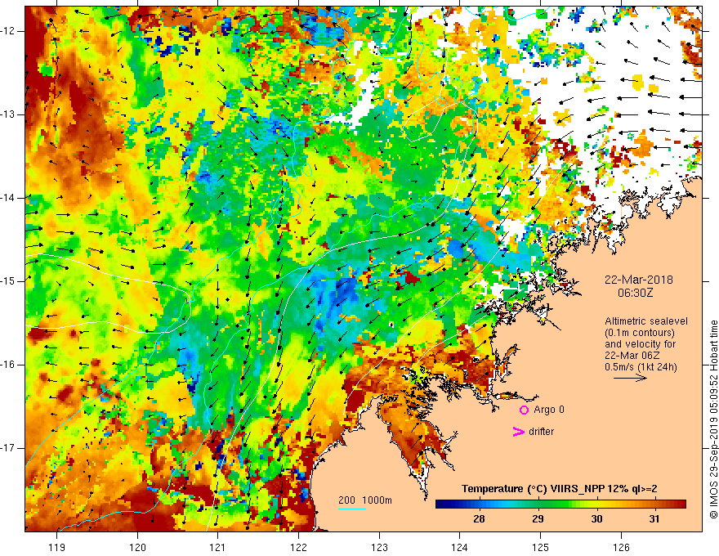Click the longitude axis label 122

tap(298, 547)
